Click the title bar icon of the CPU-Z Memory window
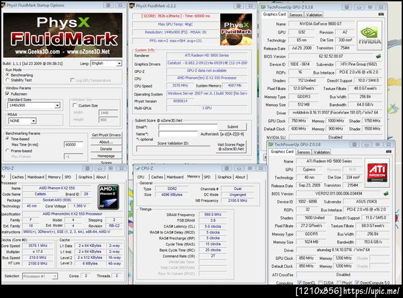The image size is (403, 298). pyautogui.click(x=138, y=168)
